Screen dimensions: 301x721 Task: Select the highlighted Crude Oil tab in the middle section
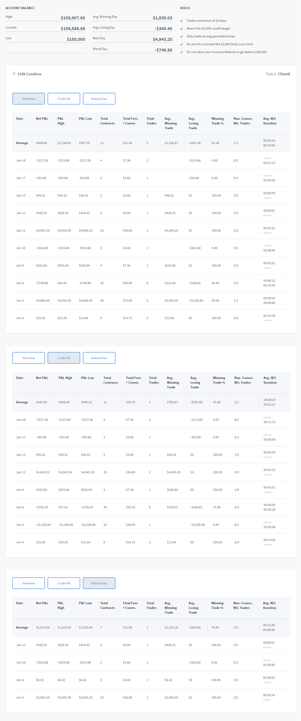pyautogui.click(x=64, y=358)
